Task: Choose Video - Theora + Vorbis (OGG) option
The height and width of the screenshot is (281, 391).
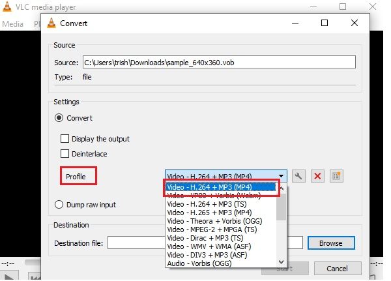Action: tap(221, 221)
